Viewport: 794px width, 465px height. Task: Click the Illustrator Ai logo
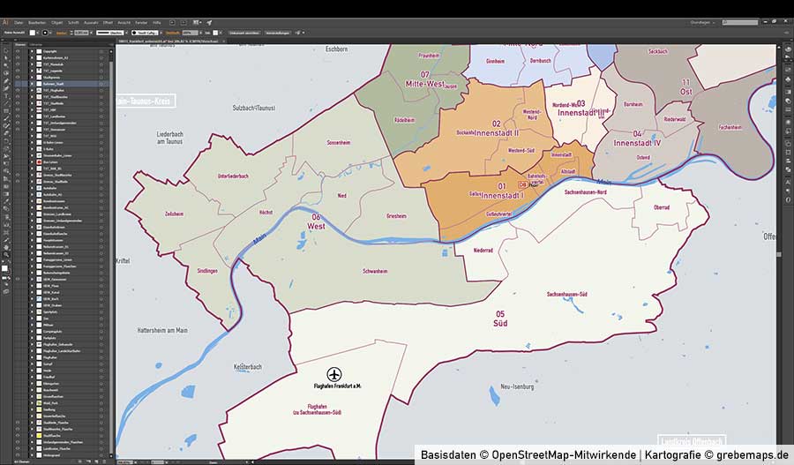point(5,22)
